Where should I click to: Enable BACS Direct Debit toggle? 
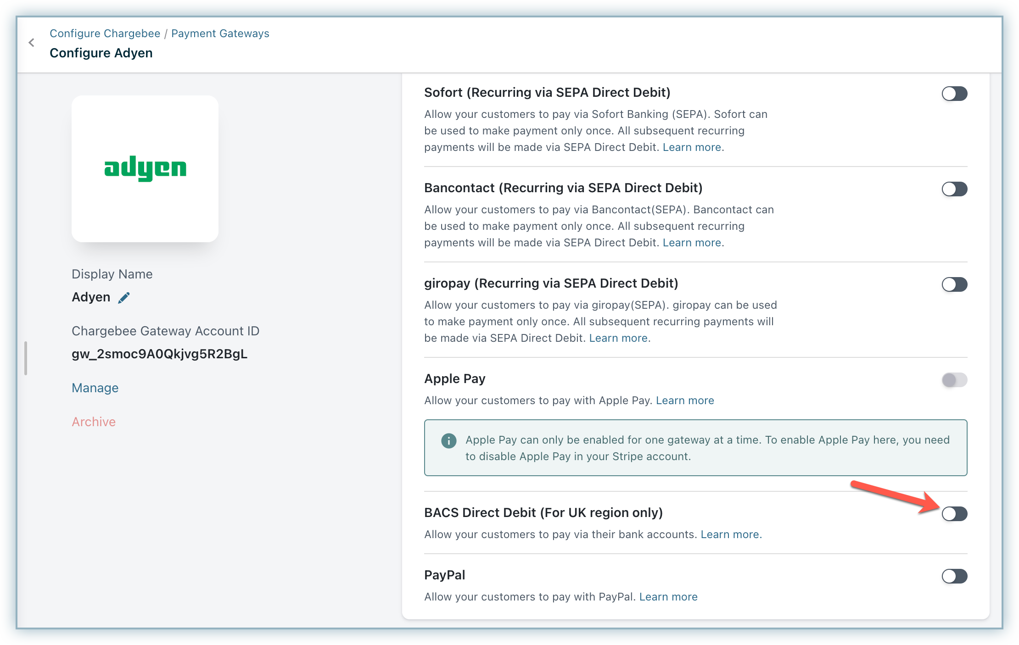point(954,514)
